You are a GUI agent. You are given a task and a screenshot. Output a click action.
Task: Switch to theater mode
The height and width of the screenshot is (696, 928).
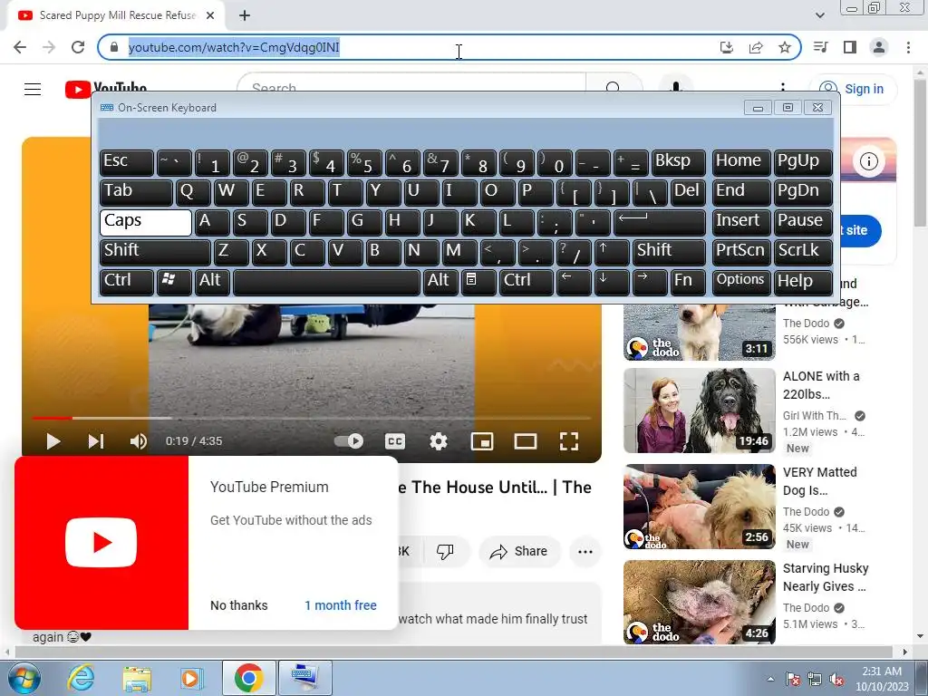click(526, 441)
